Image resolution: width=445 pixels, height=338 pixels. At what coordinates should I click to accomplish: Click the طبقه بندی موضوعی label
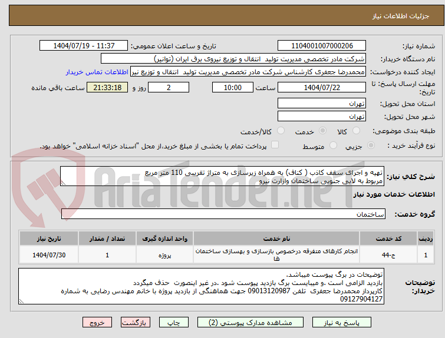pyautogui.click(x=404, y=131)
